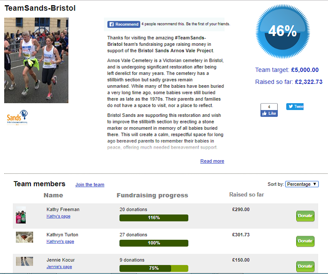Open Jennie Kocur's profile thumbnail
Image resolution: width=328 pixels, height=274 pixels.
(24, 261)
